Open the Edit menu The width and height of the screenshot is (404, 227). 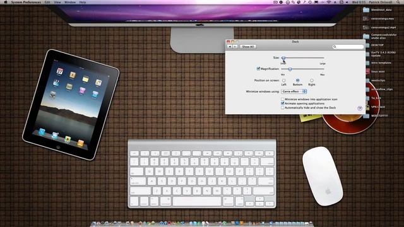[47, 2]
